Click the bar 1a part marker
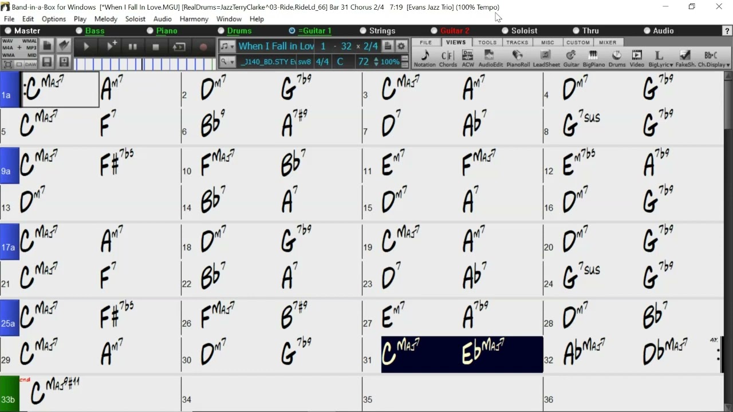The image size is (733, 412). 10,89
